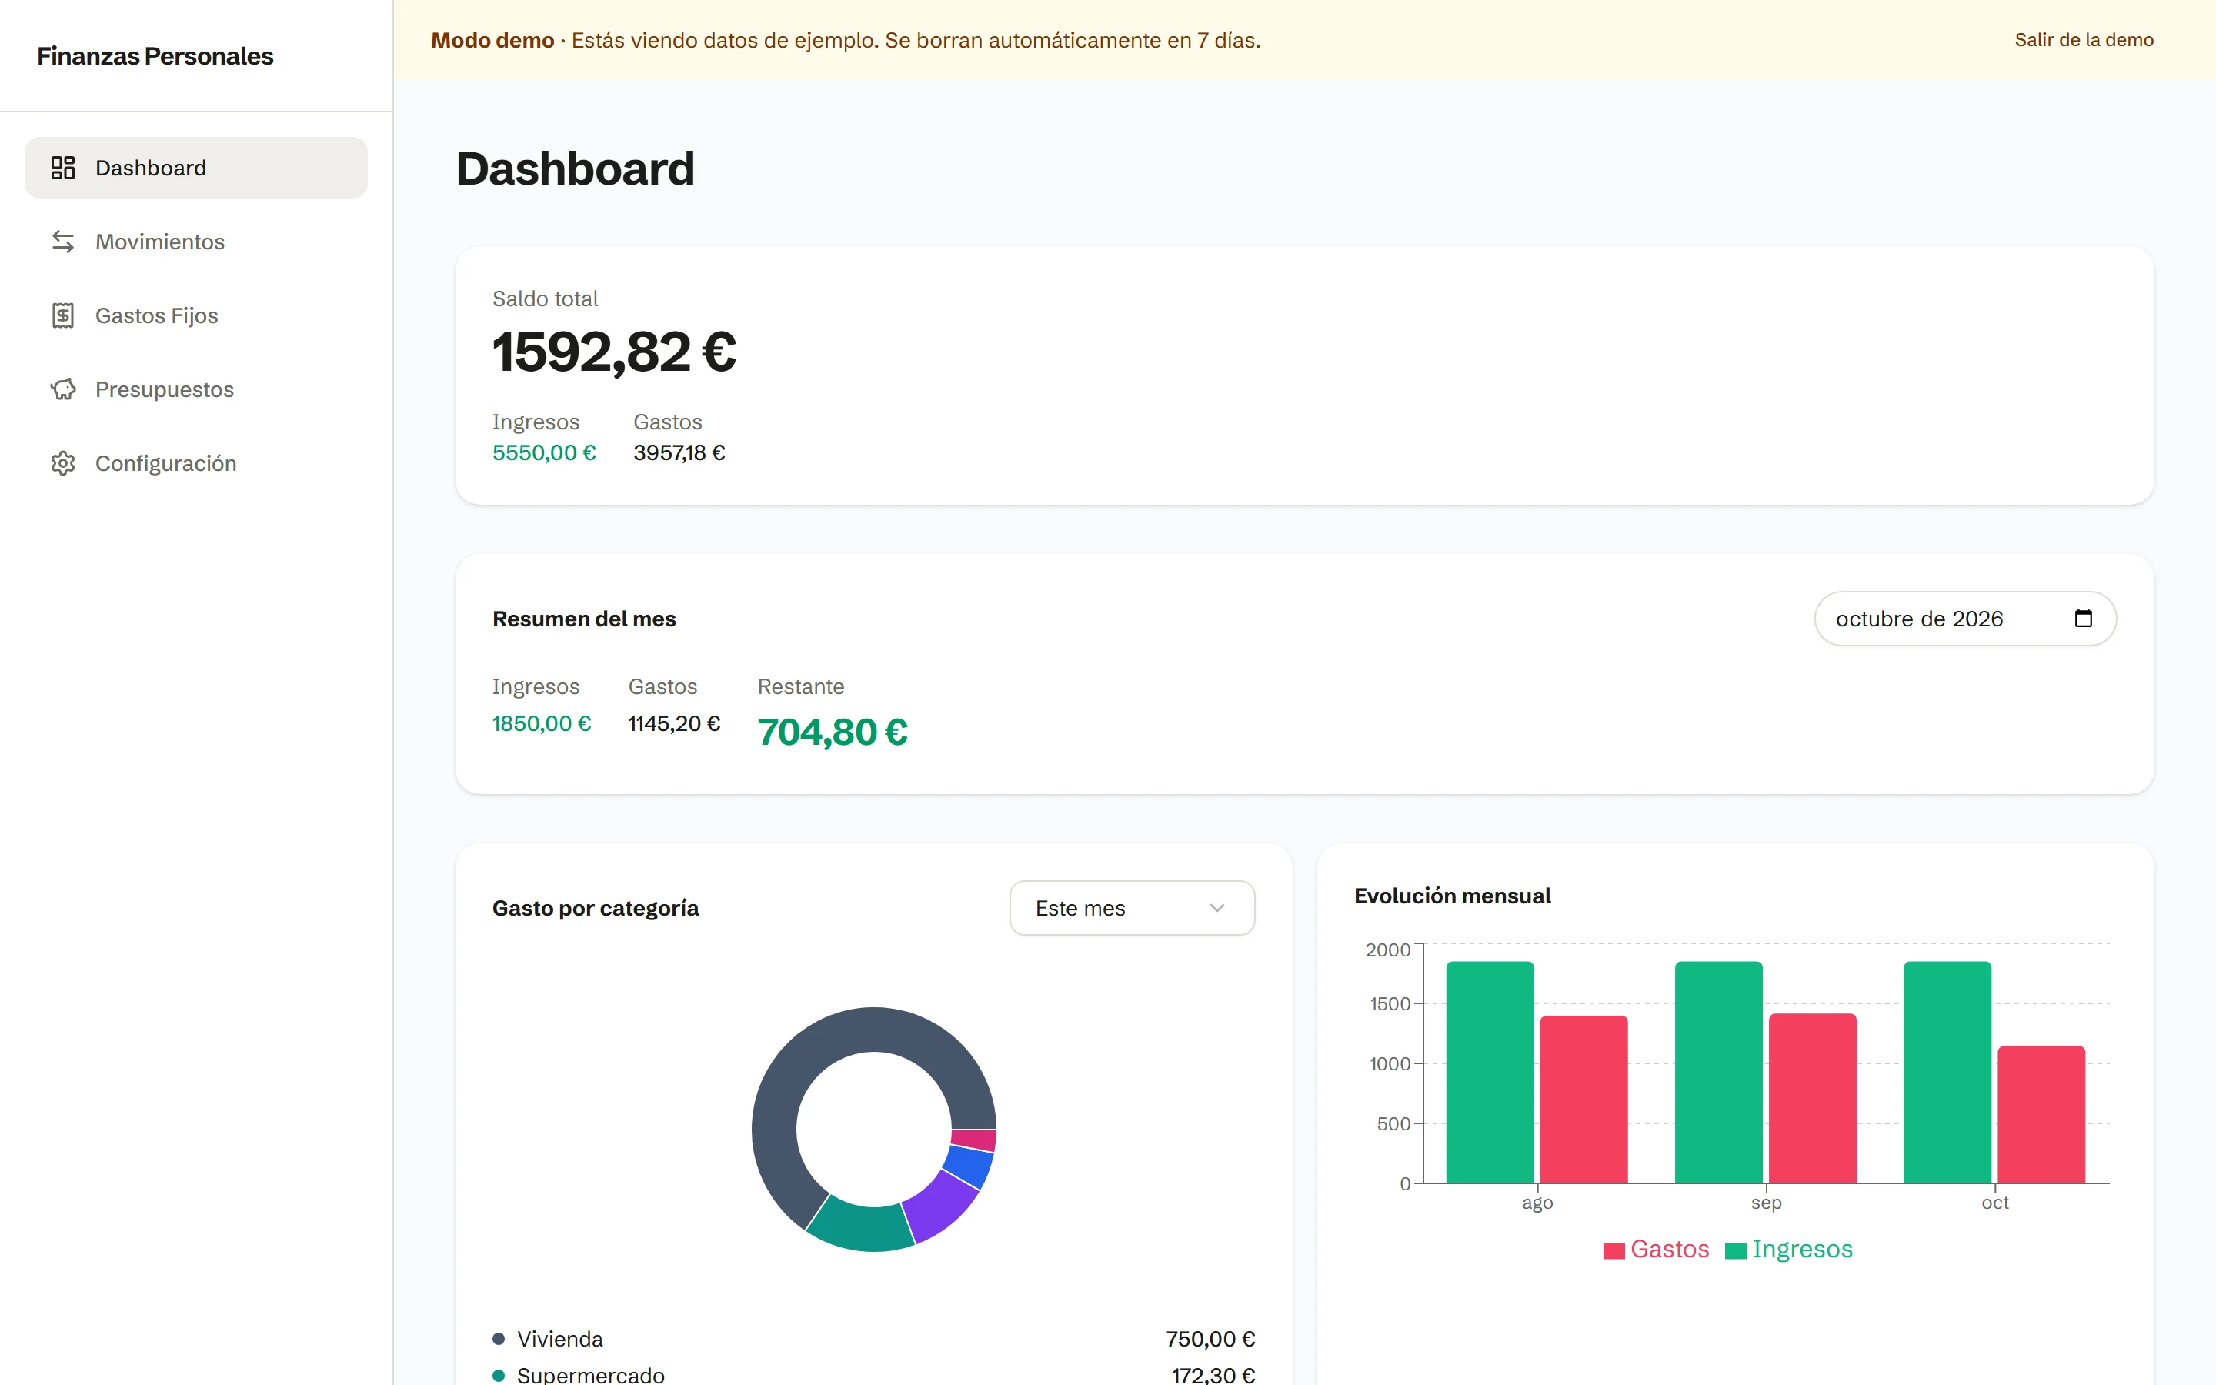Click the red ago expenses bar

(x=1584, y=1100)
